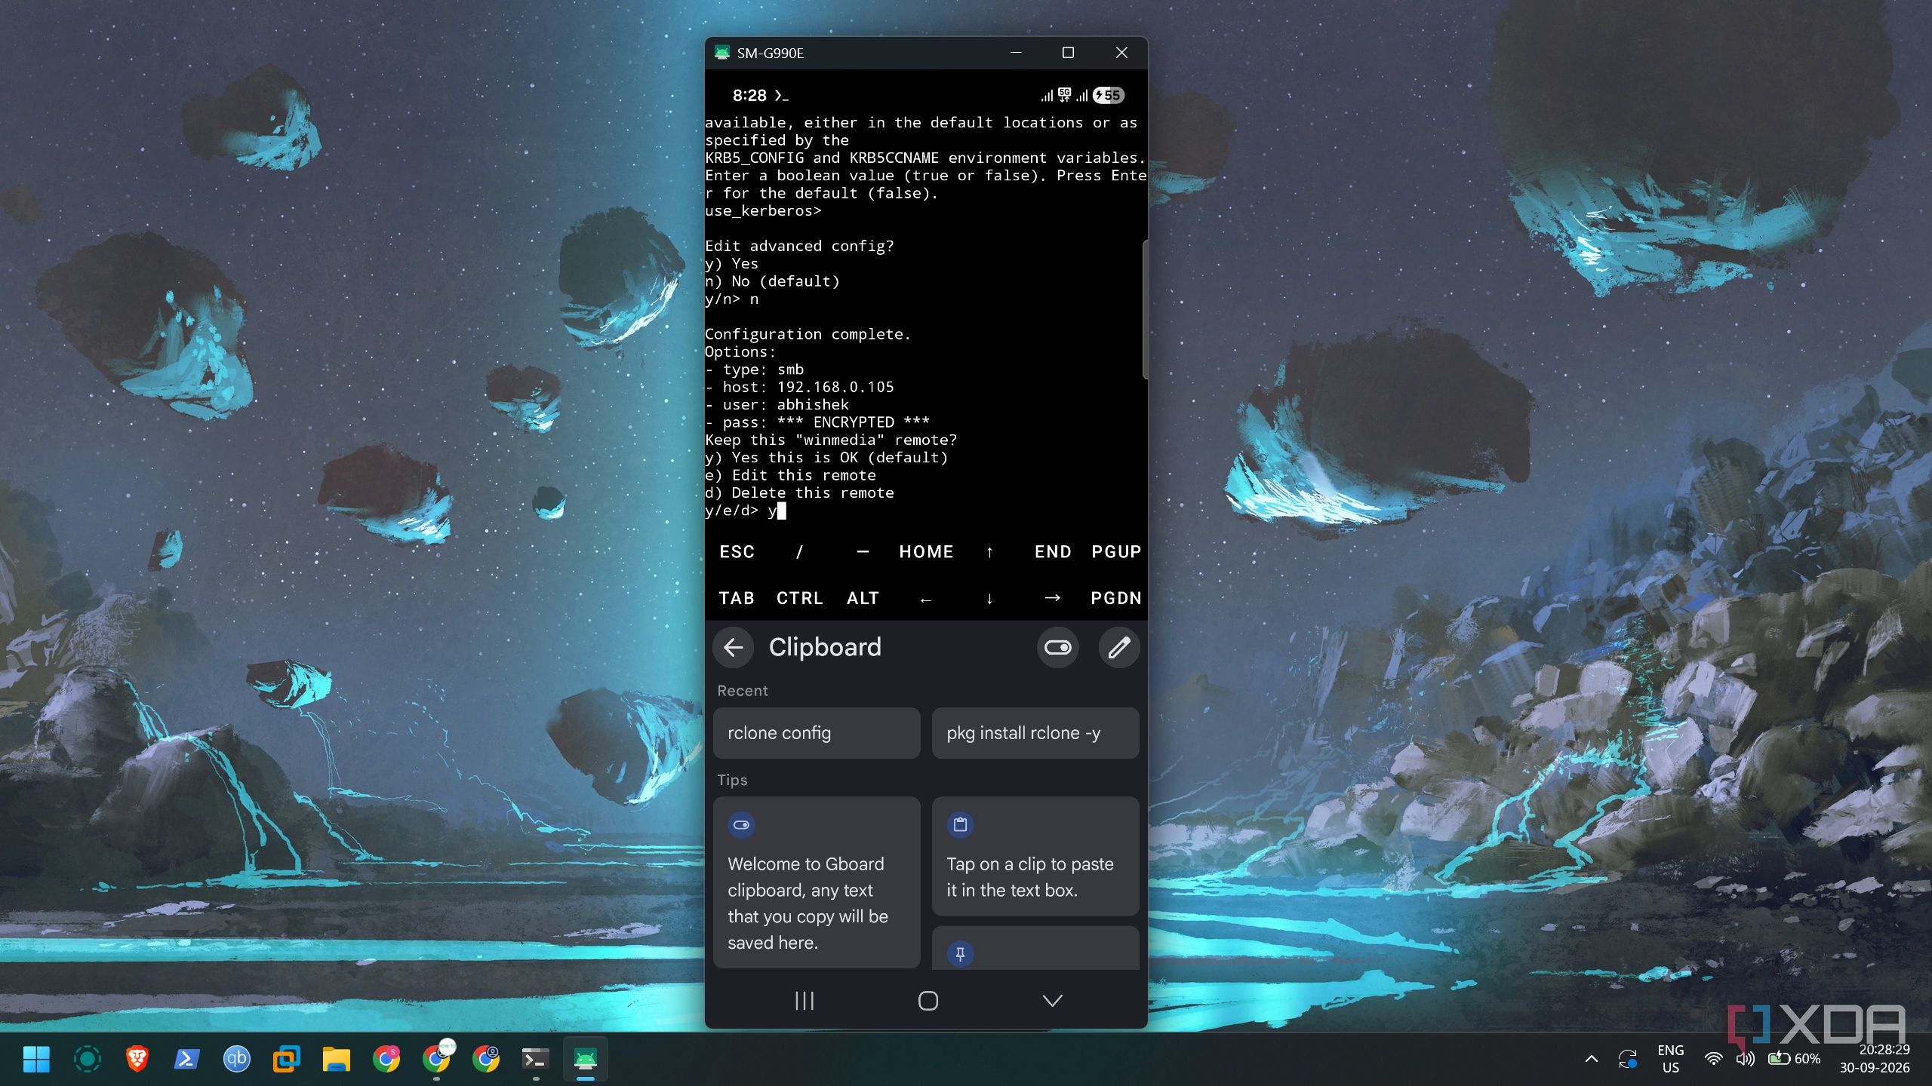Select the 'Tap on a clip to paste' tip card

[x=1035, y=857]
